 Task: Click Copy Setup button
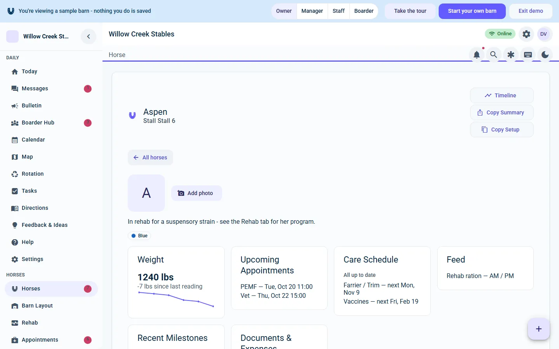pos(502,130)
